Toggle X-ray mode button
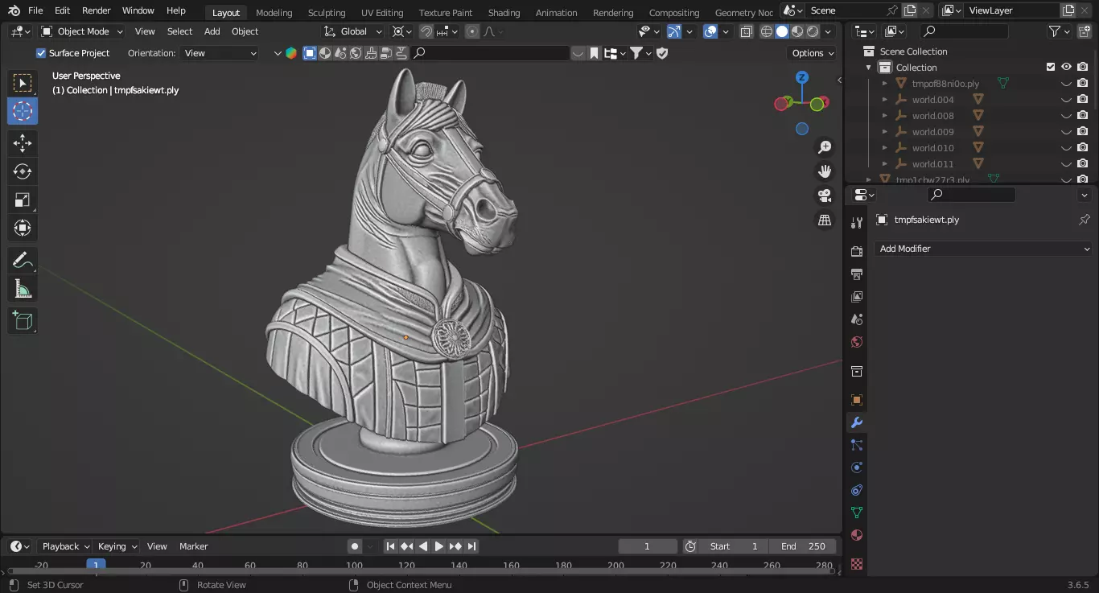The width and height of the screenshot is (1099, 593). (746, 31)
